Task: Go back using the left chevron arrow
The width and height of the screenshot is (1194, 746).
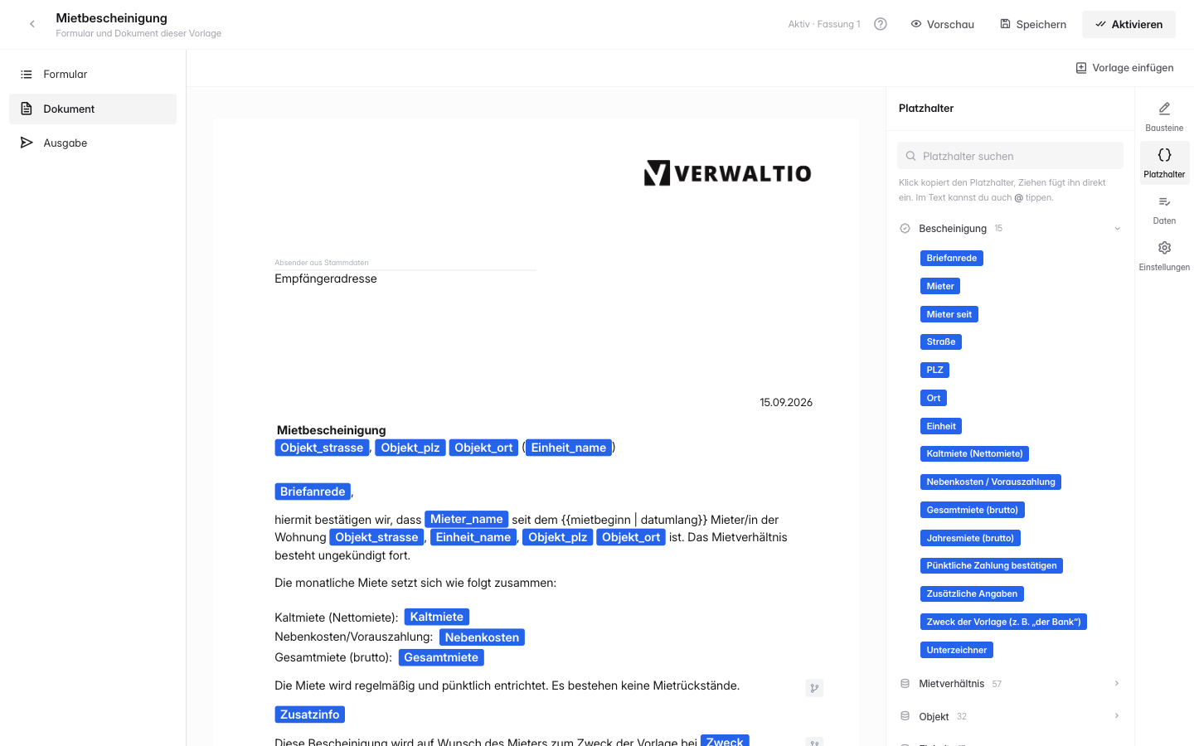Action: coord(32,24)
